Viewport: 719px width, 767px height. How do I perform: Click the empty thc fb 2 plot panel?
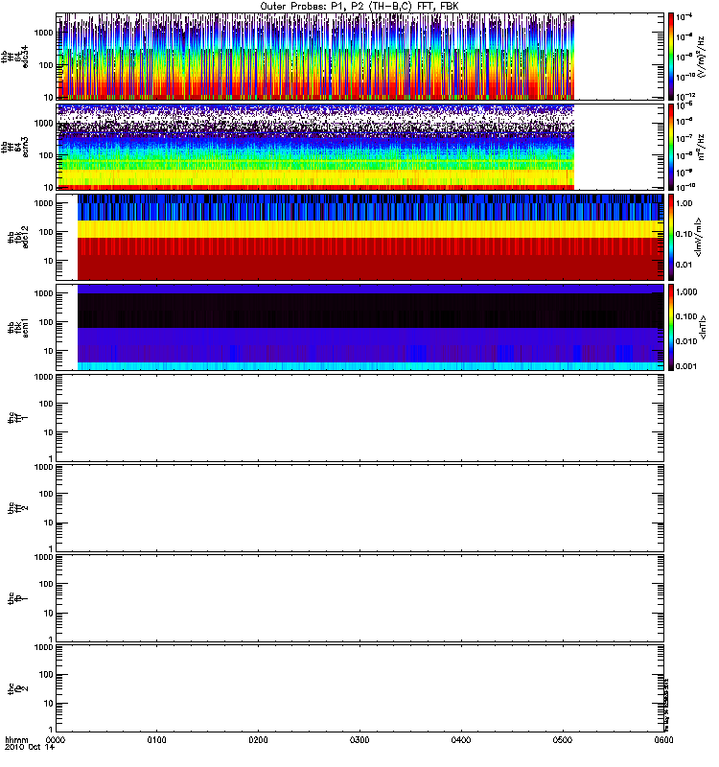360,688
